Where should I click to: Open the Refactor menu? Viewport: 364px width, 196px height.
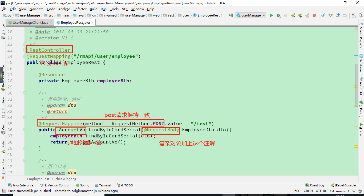pos(80,9)
